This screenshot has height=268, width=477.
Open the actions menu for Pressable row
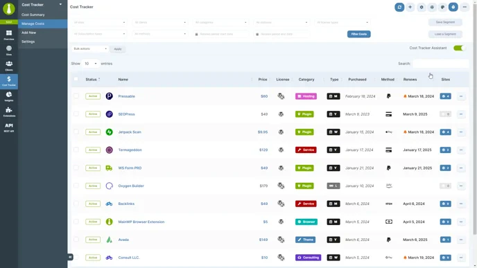tap(461, 96)
